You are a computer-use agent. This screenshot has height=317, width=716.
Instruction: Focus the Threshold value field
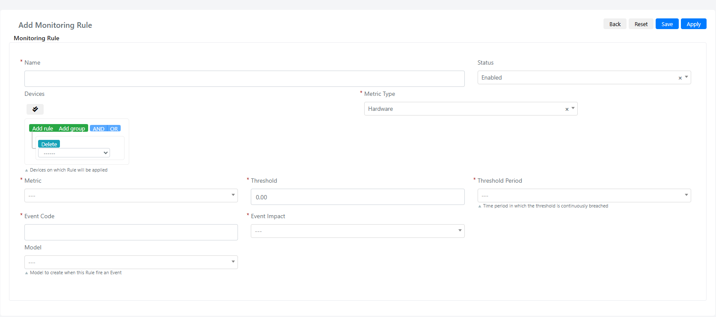(x=357, y=197)
